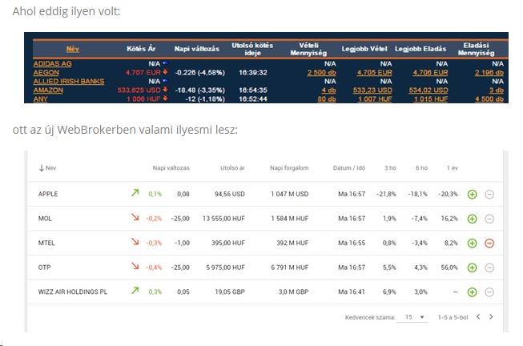
Task: Click the minus icon in WIZZ AIR row
Action: (x=489, y=292)
